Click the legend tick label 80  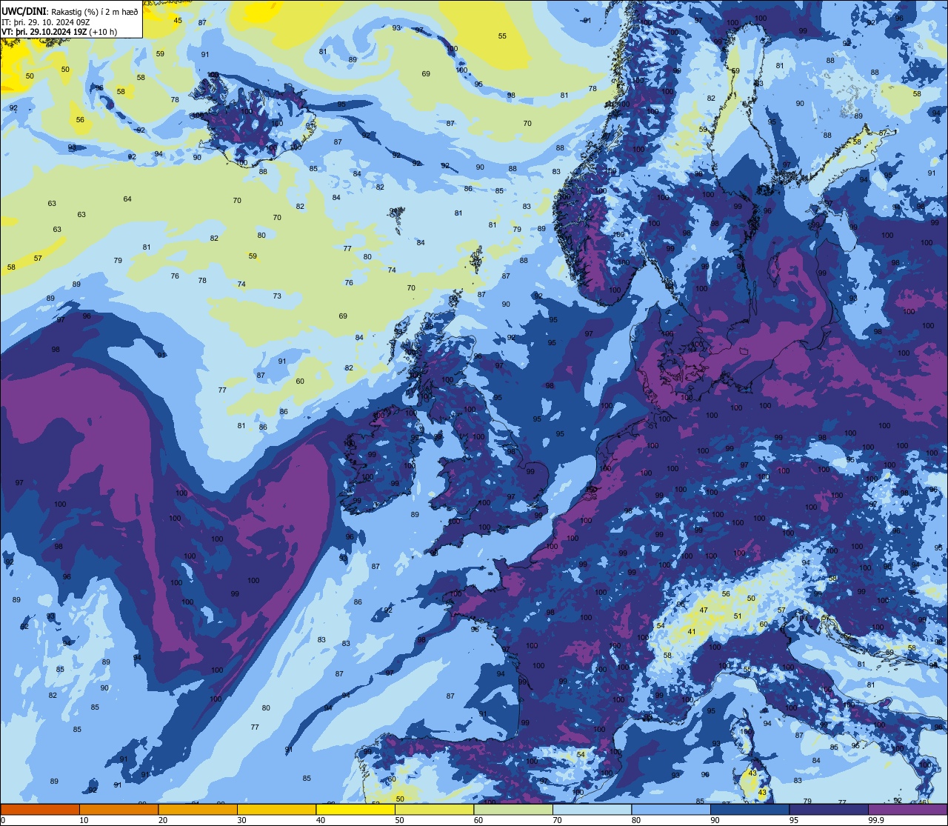(636, 820)
